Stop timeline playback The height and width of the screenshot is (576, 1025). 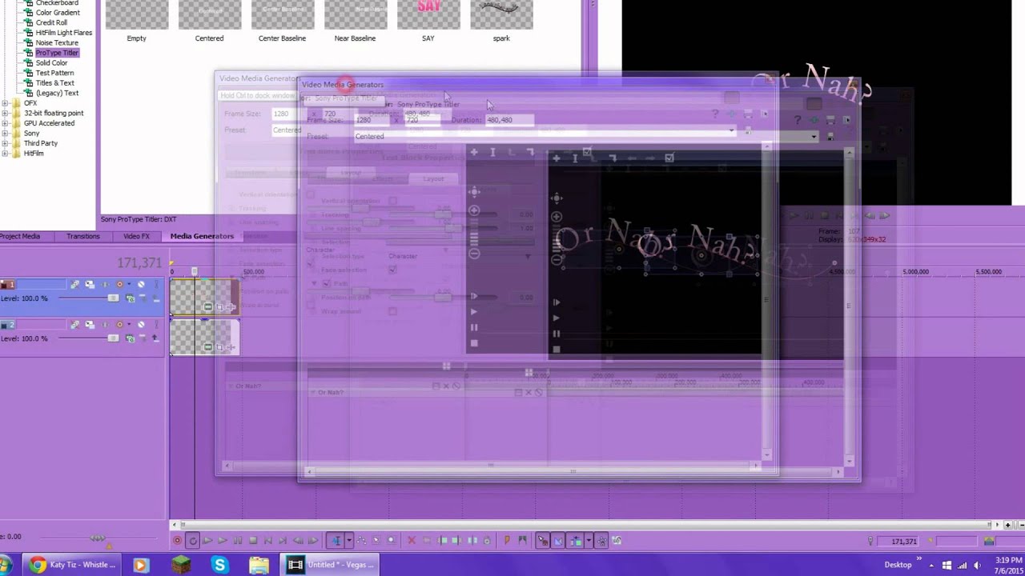click(253, 541)
